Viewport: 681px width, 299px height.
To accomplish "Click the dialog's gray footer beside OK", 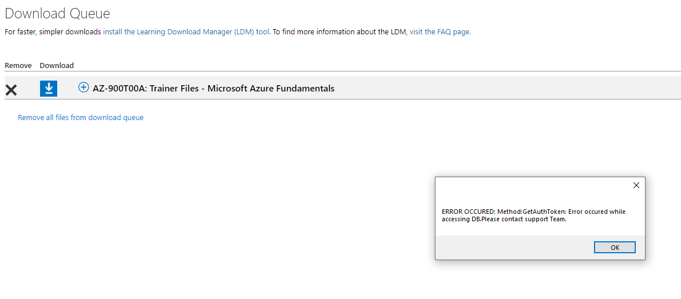I will point(513,248).
